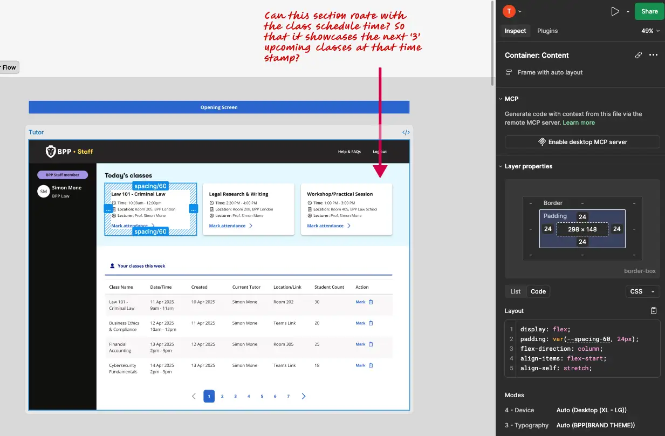The image size is (665, 436).
Task: Collapse the Layer properties section
Action: 500,166
